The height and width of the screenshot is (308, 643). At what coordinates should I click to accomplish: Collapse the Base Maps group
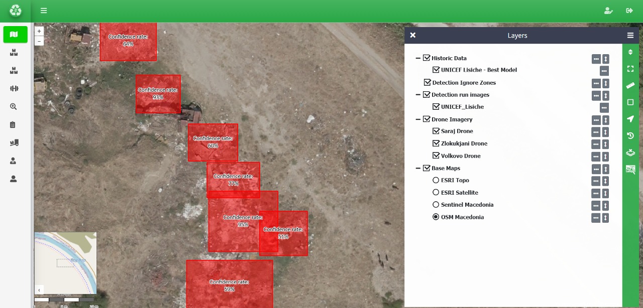418,169
